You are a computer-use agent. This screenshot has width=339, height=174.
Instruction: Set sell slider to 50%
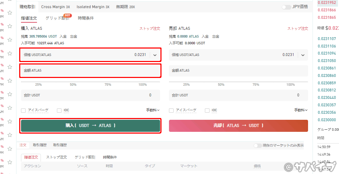[x=221, y=85]
